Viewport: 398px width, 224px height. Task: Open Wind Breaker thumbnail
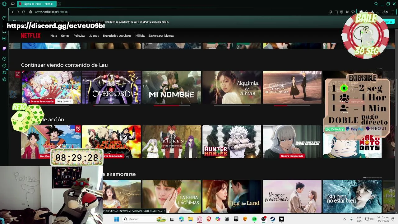[292, 142]
